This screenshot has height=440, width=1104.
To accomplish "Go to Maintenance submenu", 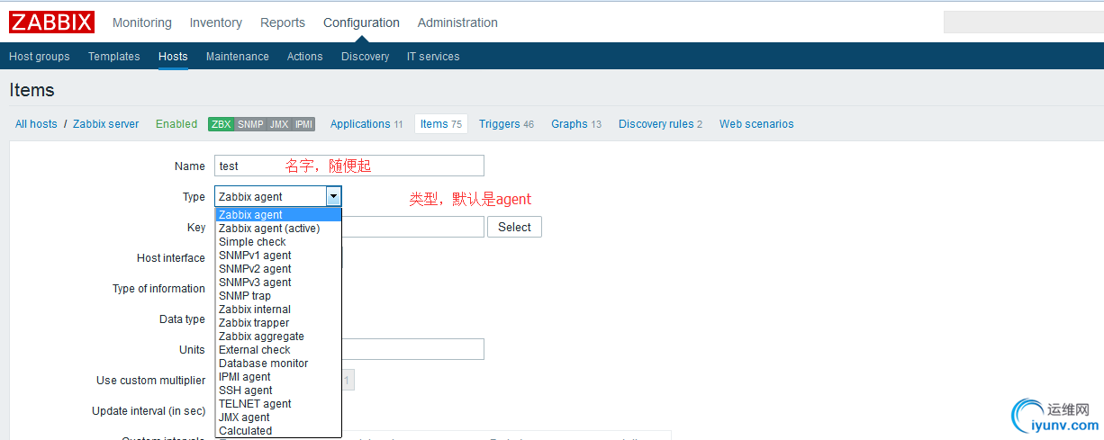I will (x=238, y=56).
